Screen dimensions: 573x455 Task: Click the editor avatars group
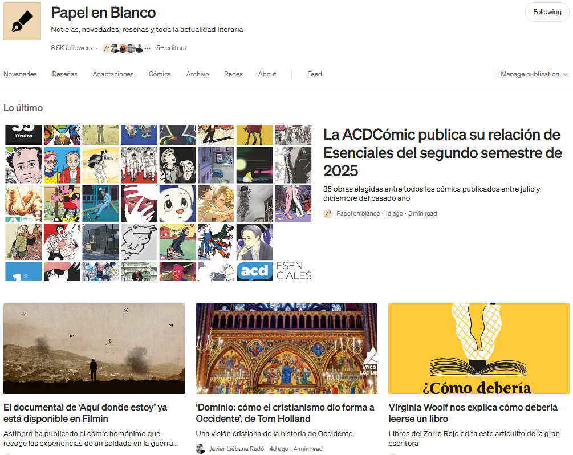(123, 48)
